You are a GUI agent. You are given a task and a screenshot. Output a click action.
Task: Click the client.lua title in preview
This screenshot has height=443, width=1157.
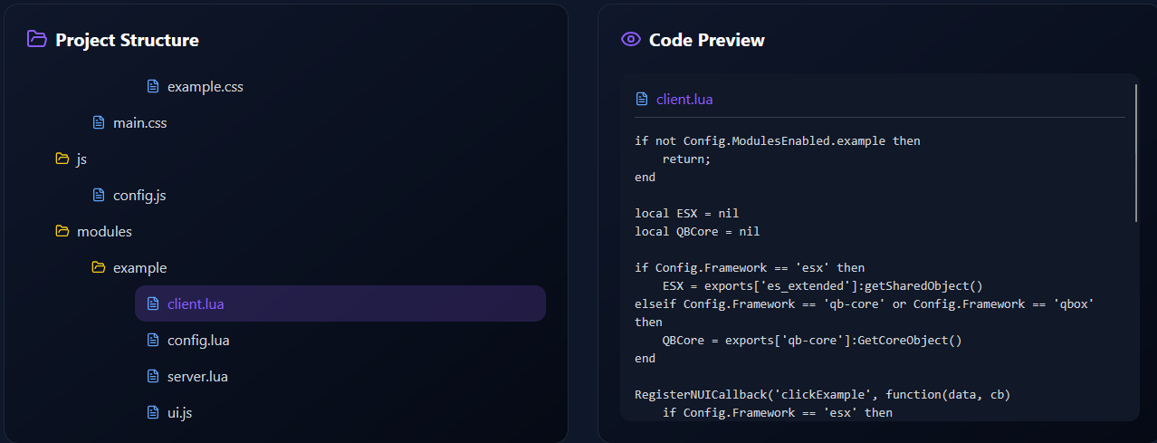coord(684,99)
